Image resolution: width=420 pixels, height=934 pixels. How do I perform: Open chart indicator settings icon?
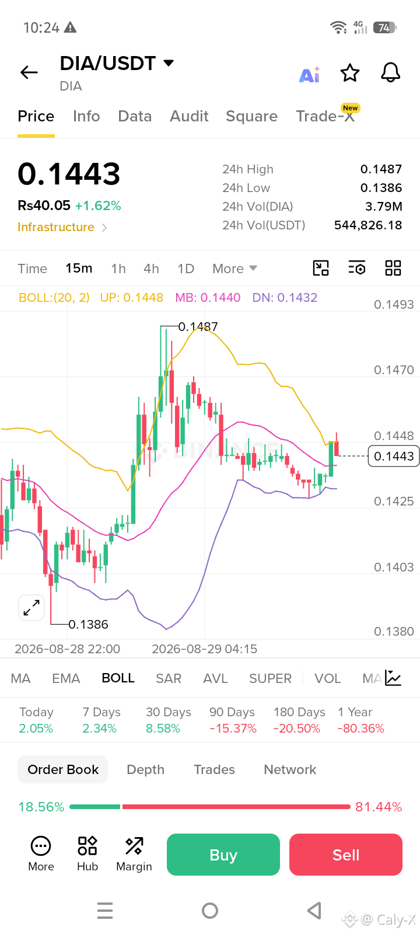pyautogui.click(x=357, y=268)
